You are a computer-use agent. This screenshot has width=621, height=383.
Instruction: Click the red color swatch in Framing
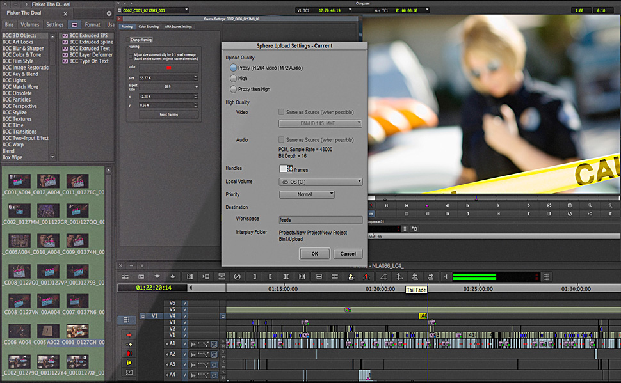[170, 66]
